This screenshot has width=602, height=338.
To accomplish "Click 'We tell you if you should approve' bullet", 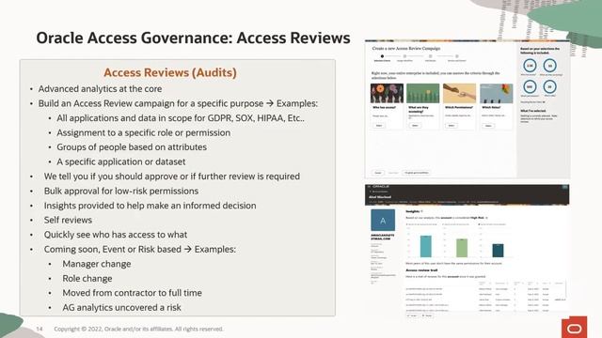I will pyautogui.click(x=171, y=177).
